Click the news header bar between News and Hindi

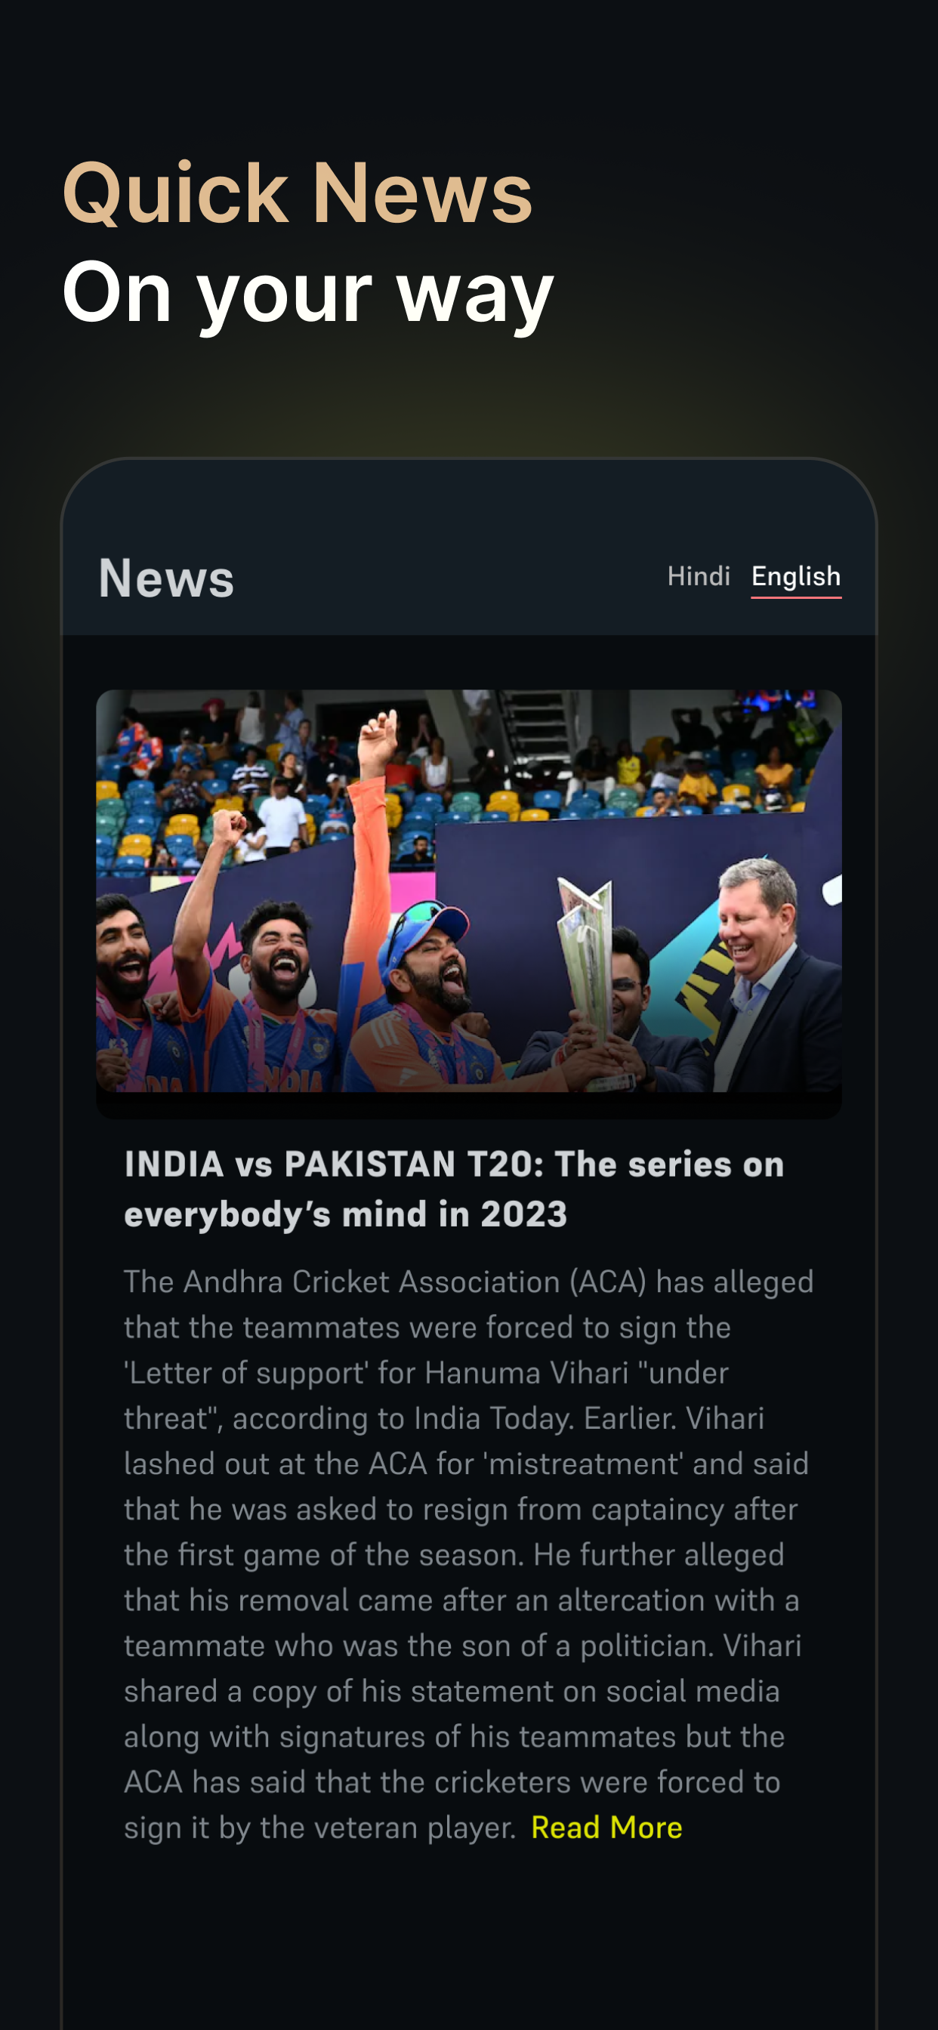tap(449, 578)
